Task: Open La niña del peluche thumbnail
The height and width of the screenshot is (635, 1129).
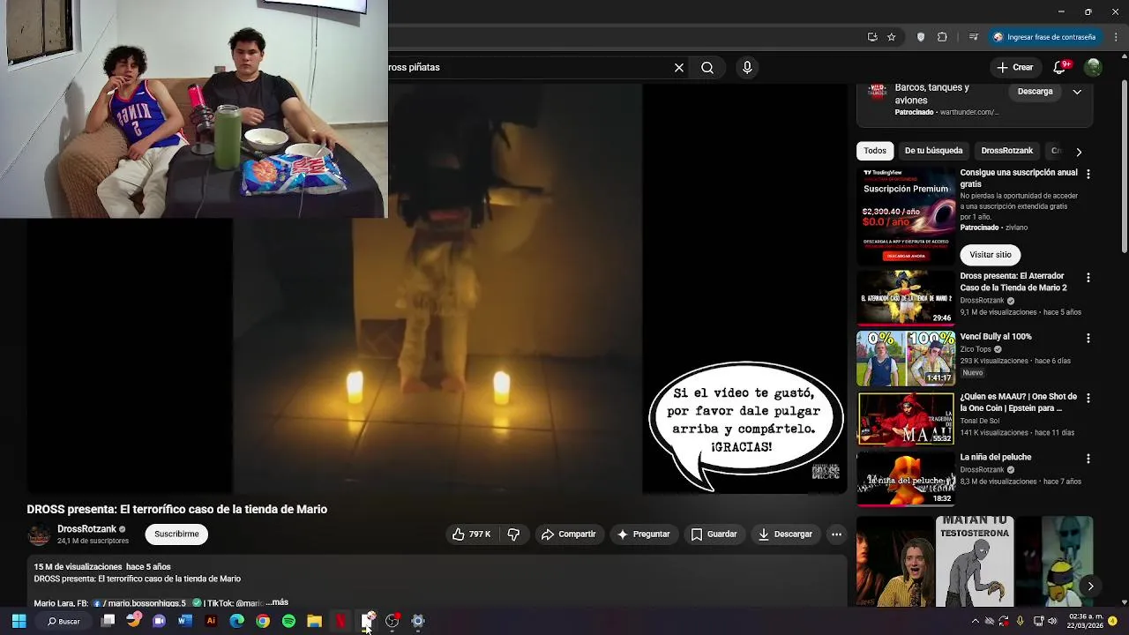Action: [906, 480]
